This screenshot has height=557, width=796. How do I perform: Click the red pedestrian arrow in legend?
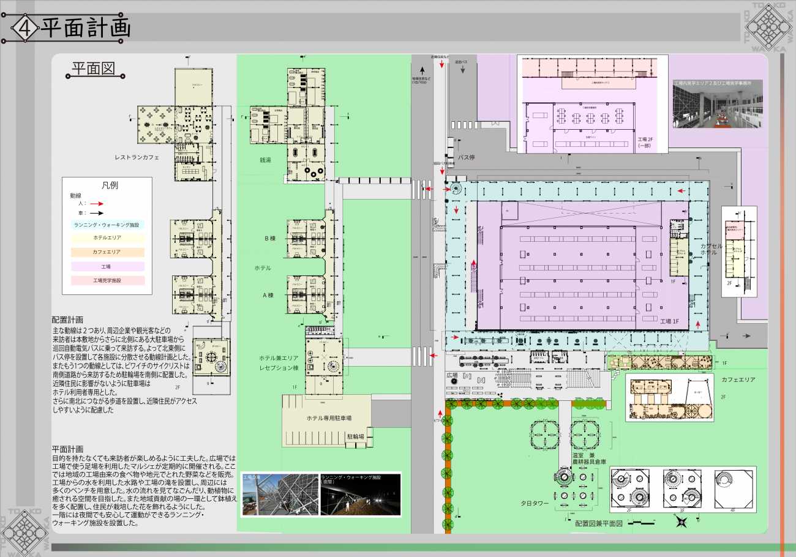tap(95, 203)
